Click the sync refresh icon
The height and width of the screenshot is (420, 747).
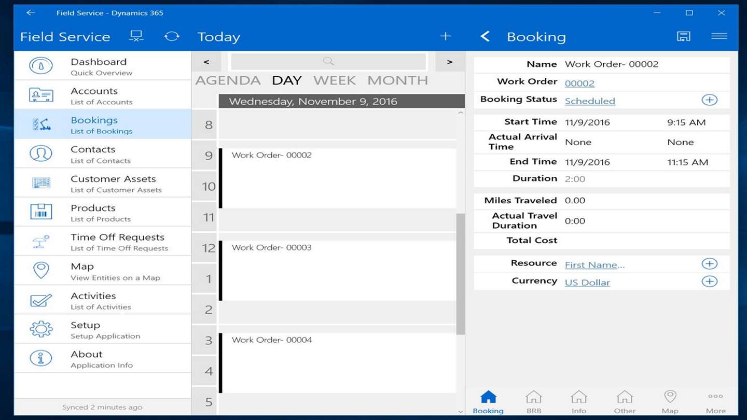point(172,36)
